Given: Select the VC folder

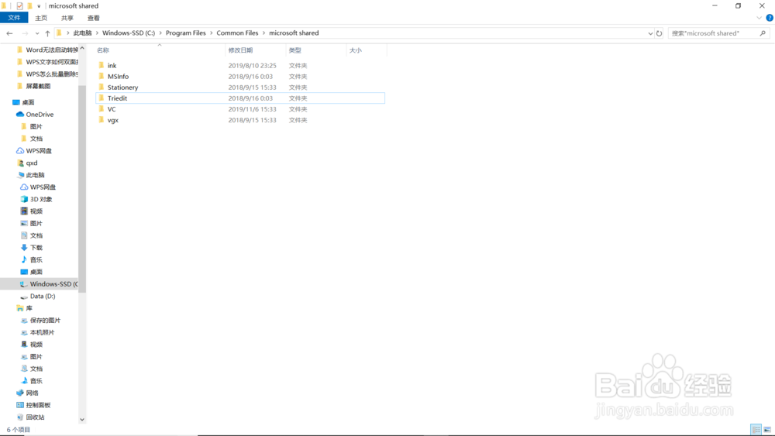Looking at the screenshot, I should pos(239,108).
